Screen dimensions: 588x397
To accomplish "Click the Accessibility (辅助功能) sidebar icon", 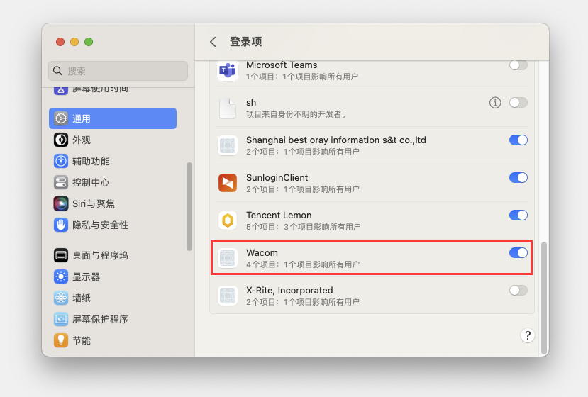I will [61, 161].
